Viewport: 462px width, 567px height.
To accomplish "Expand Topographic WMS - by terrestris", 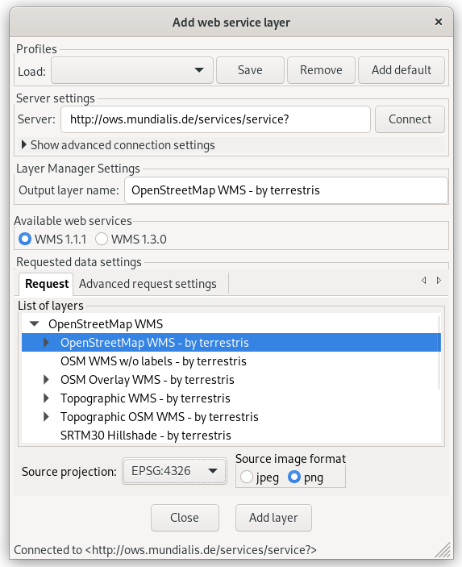I will pyautogui.click(x=46, y=398).
